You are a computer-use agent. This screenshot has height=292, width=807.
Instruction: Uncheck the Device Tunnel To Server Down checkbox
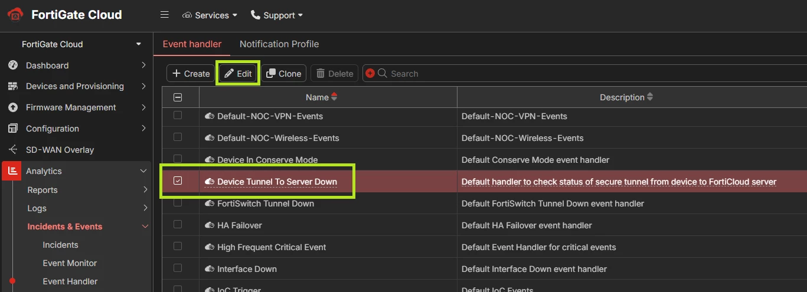coord(178,181)
